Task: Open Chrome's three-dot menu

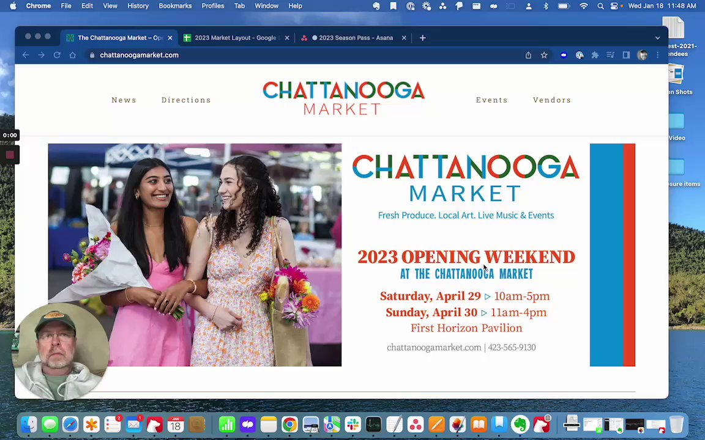Action: [658, 55]
